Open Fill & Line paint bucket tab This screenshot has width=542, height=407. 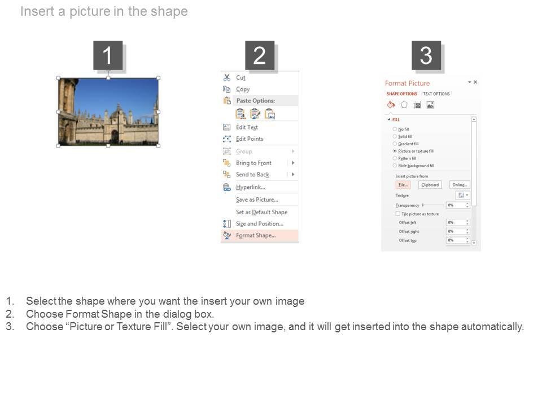pyautogui.click(x=391, y=105)
